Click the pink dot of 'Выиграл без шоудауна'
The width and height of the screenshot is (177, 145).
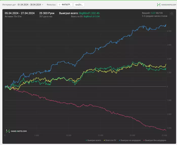click(x=144, y=140)
